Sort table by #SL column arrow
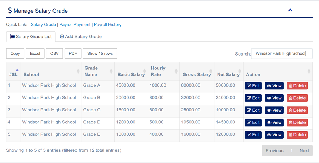The image size is (319, 163). [17, 70]
